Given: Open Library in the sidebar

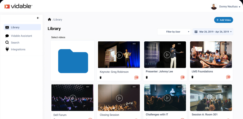Looking at the screenshot, I should 22,27.
